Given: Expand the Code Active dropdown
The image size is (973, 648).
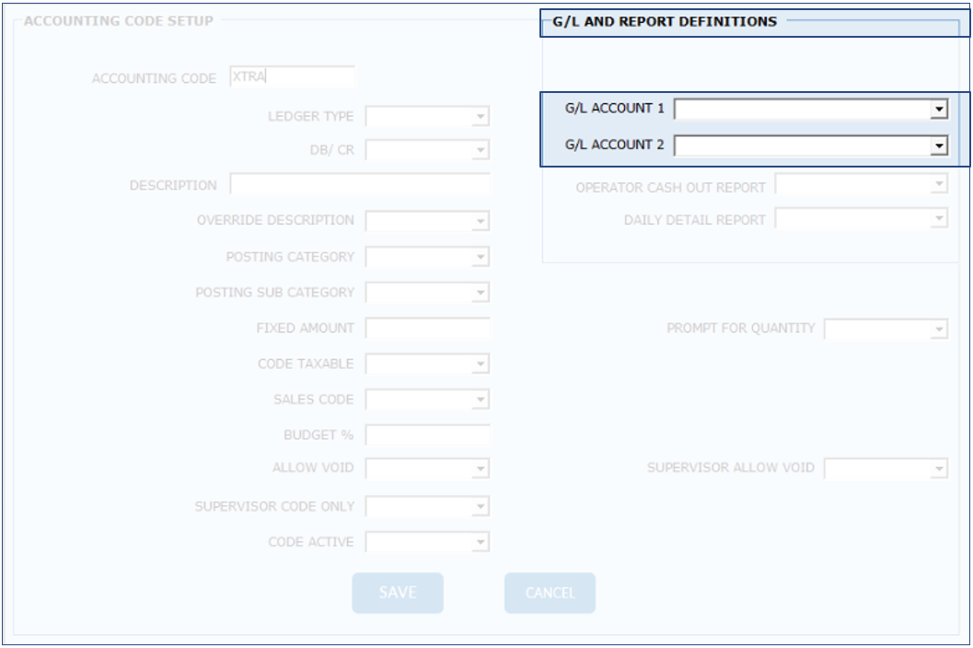Looking at the screenshot, I should 480,542.
